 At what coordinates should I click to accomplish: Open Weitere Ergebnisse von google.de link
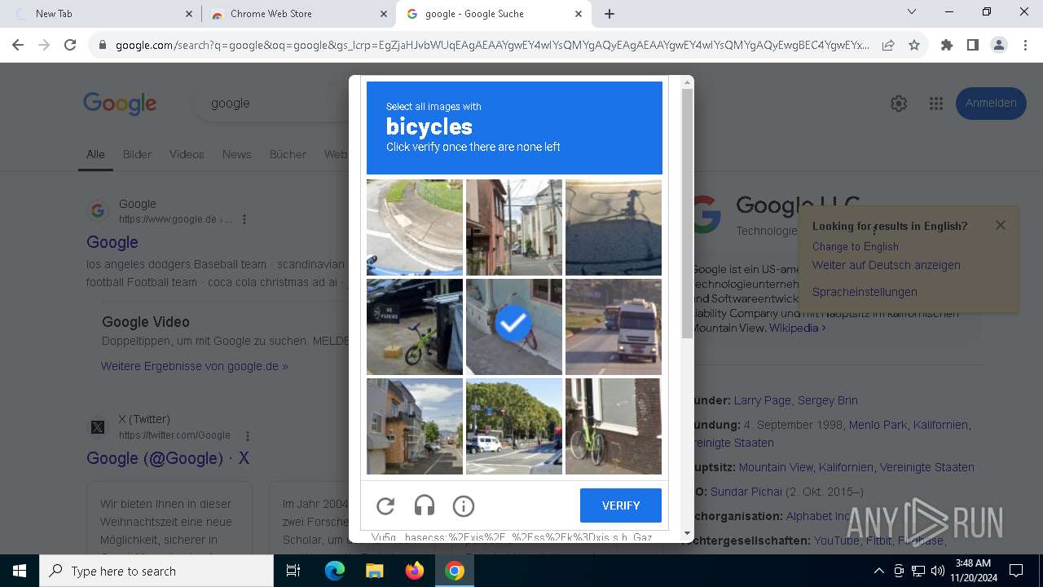click(194, 366)
